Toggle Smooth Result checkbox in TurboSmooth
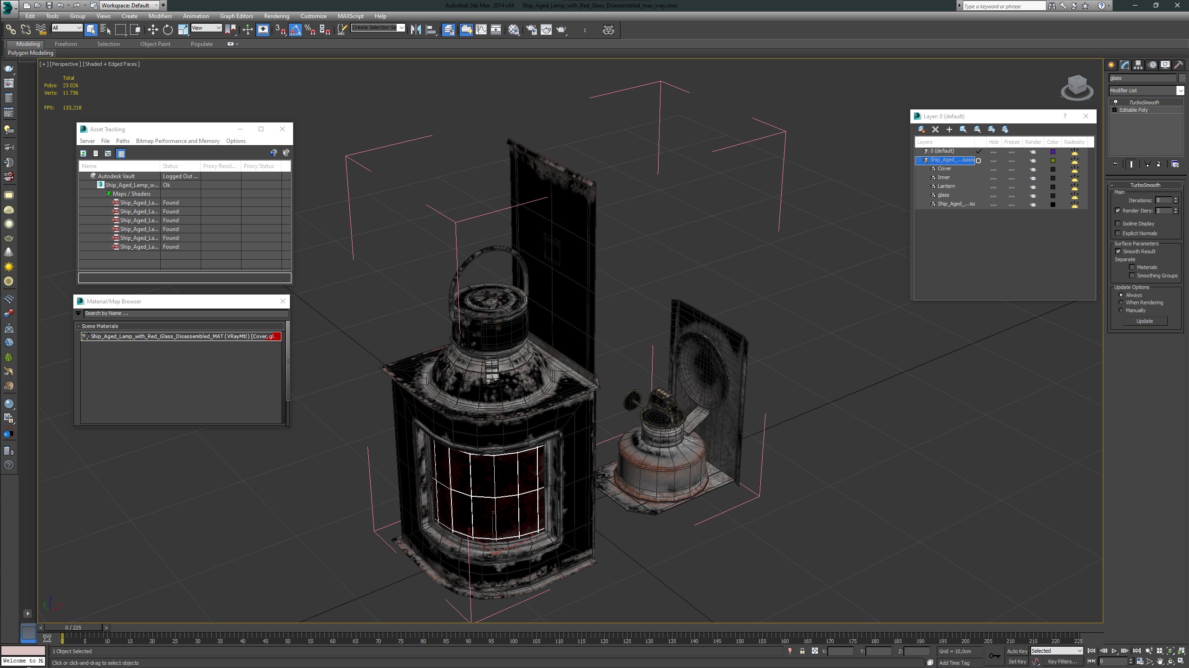 [x=1118, y=251]
